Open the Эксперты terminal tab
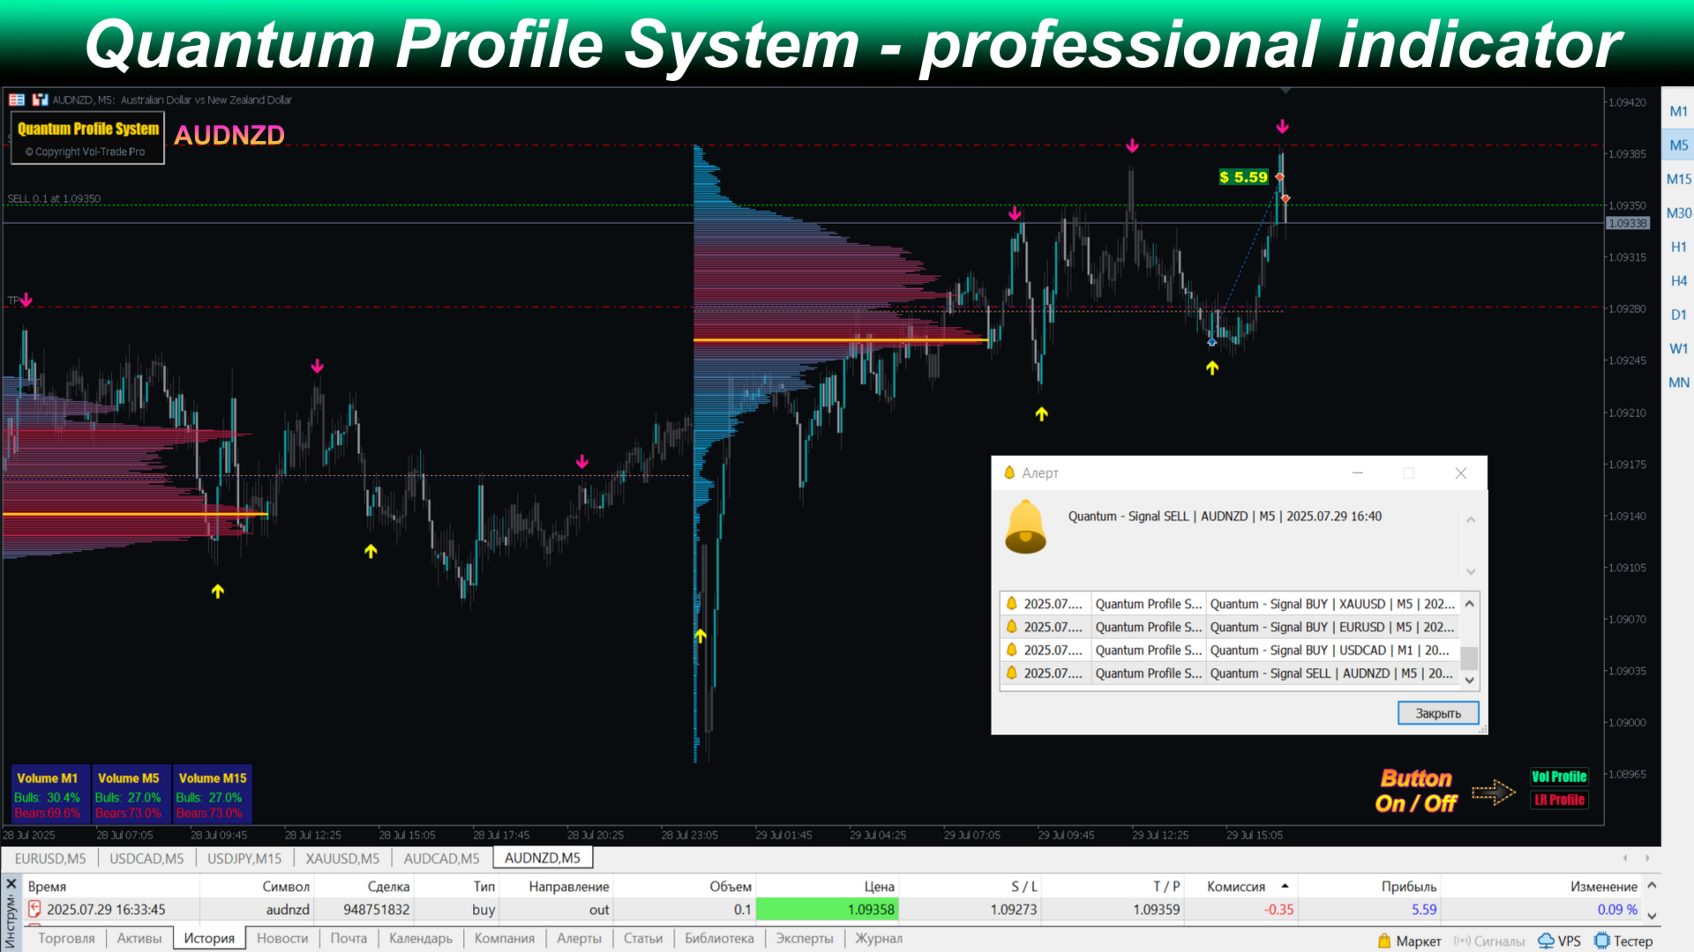This screenshot has height=952, width=1694. click(805, 939)
